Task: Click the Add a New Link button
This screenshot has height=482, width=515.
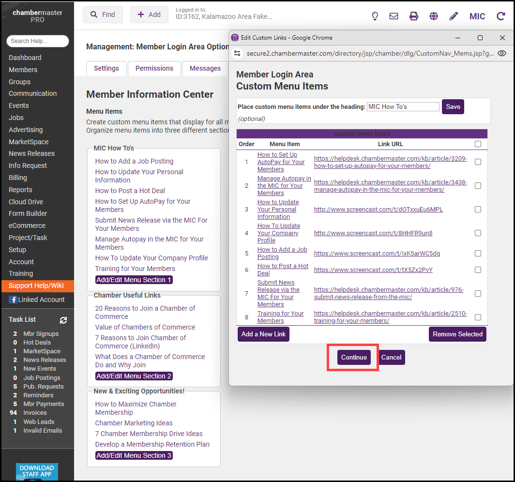Action: point(263,334)
